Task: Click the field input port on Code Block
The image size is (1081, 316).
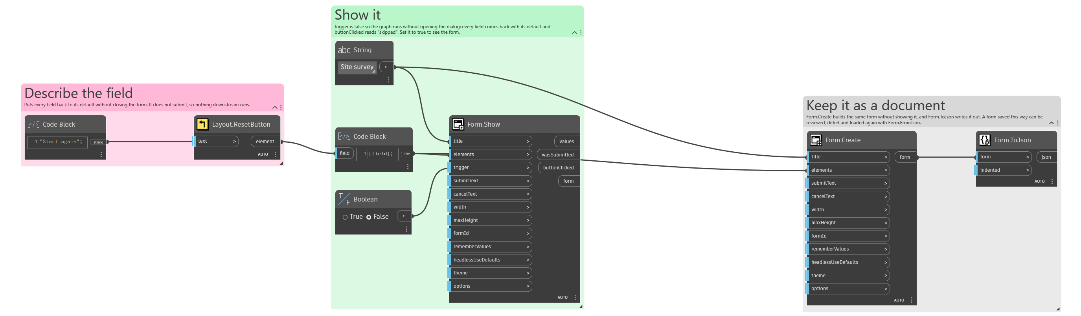Action: [x=344, y=153]
